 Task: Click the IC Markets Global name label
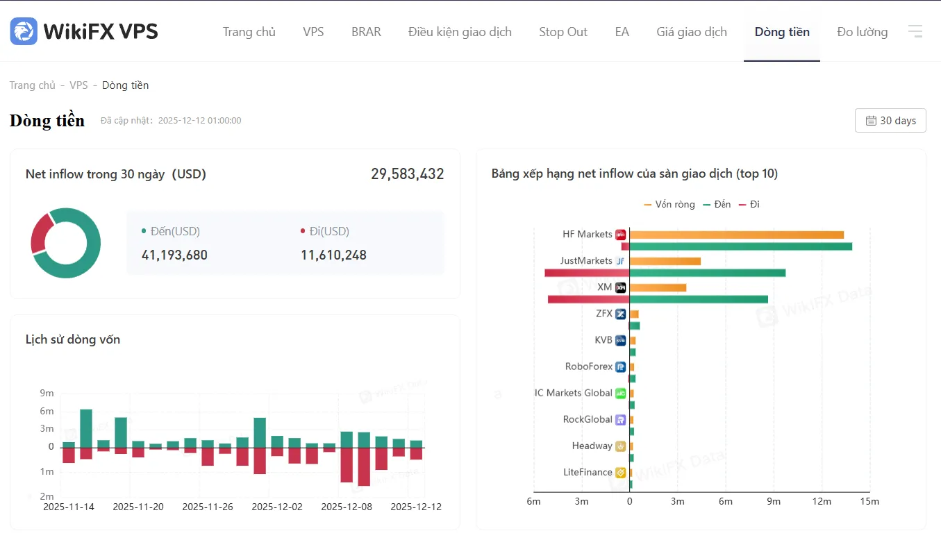(x=574, y=393)
